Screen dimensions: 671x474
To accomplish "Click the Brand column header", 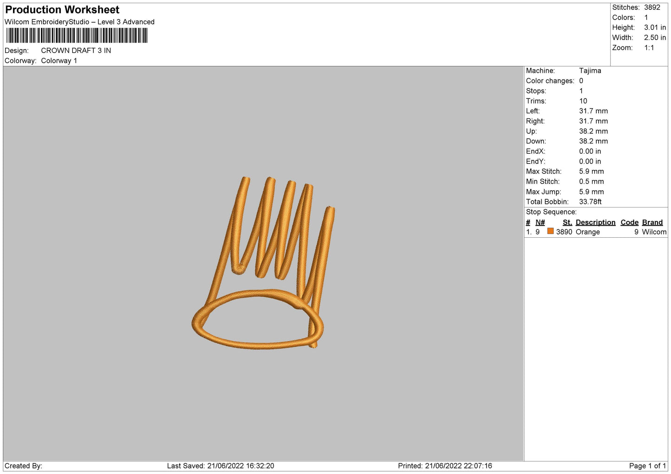I will (x=652, y=222).
